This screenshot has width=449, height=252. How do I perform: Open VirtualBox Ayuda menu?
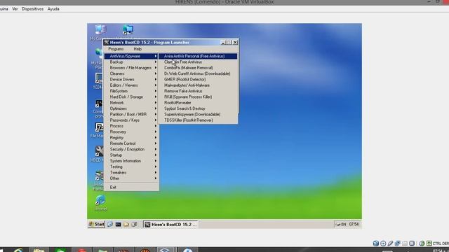coord(53,9)
